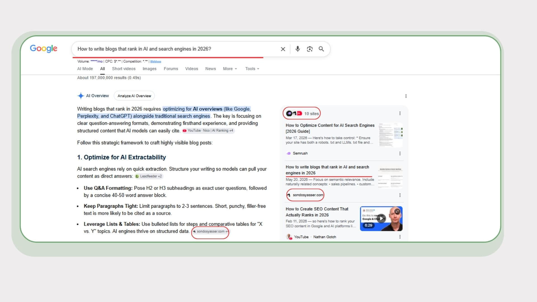This screenshot has width=537, height=302.
Task: Open the sources panel three-dot menu
Action: click(x=400, y=114)
